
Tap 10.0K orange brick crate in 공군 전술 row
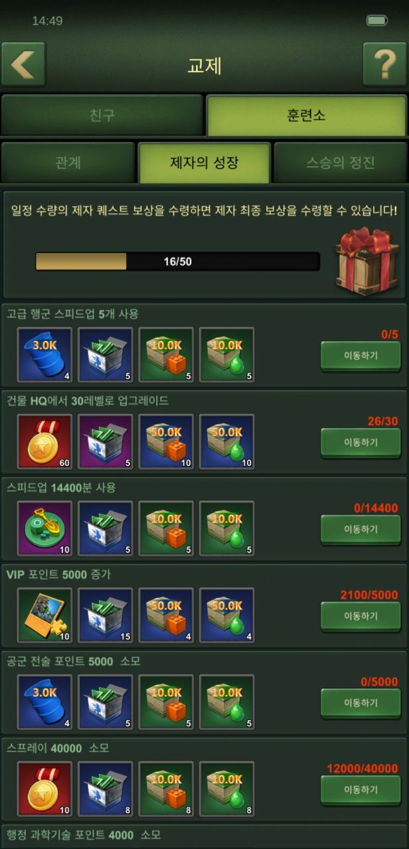166,702
